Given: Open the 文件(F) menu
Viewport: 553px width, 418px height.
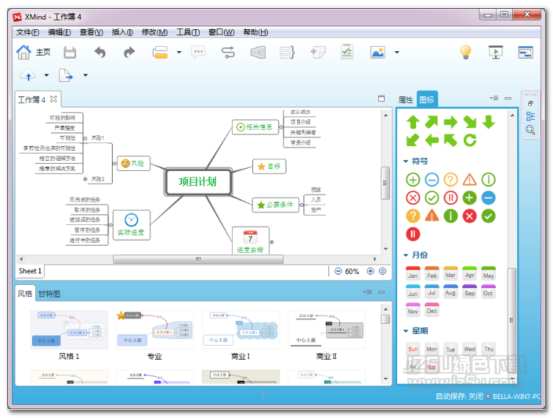Looking at the screenshot, I should pos(28,32).
